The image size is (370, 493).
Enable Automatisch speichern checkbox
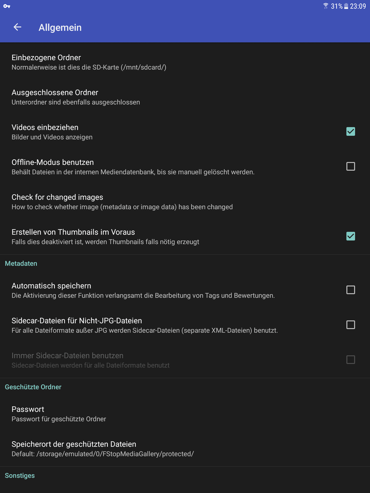[x=350, y=290]
